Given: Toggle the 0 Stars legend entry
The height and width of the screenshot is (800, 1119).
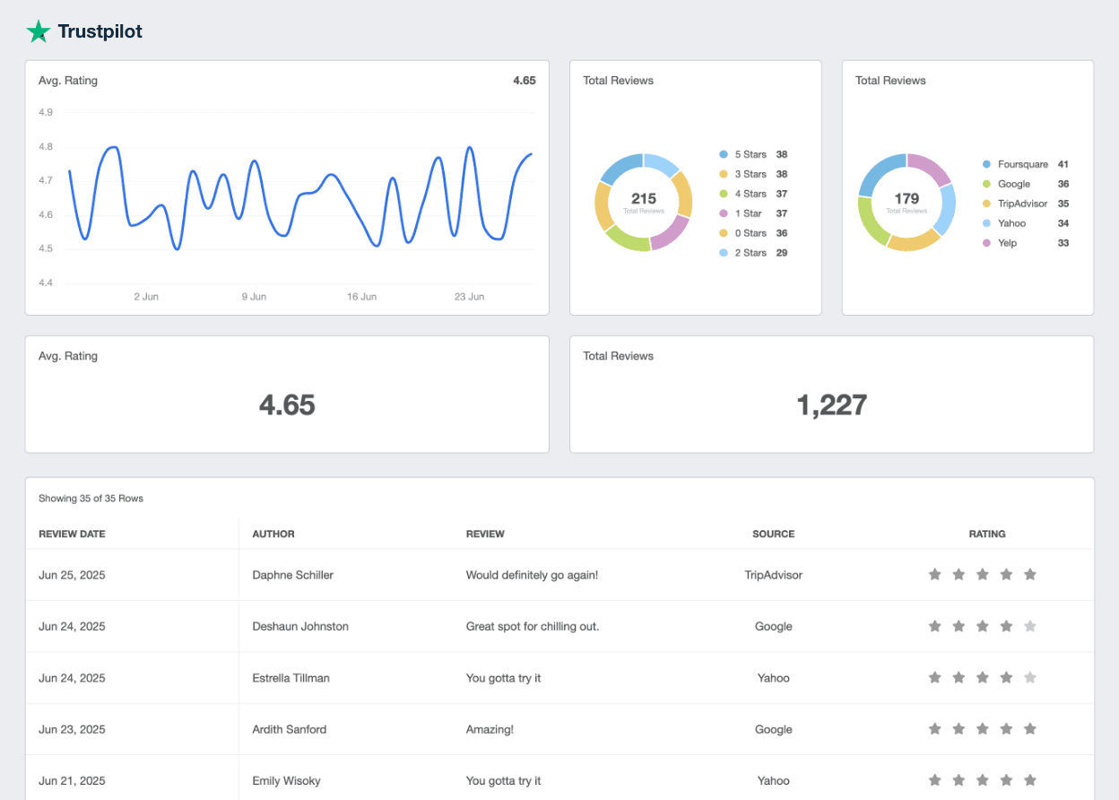Looking at the screenshot, I should [722, 232].
